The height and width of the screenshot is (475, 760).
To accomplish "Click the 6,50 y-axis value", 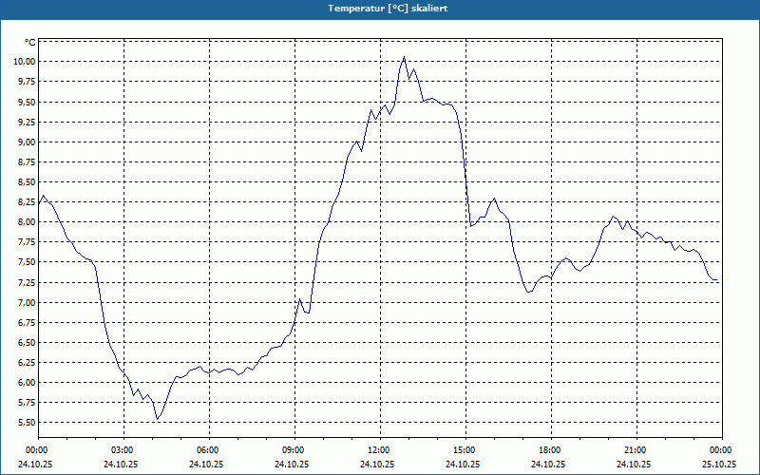I will coord(27,342).
